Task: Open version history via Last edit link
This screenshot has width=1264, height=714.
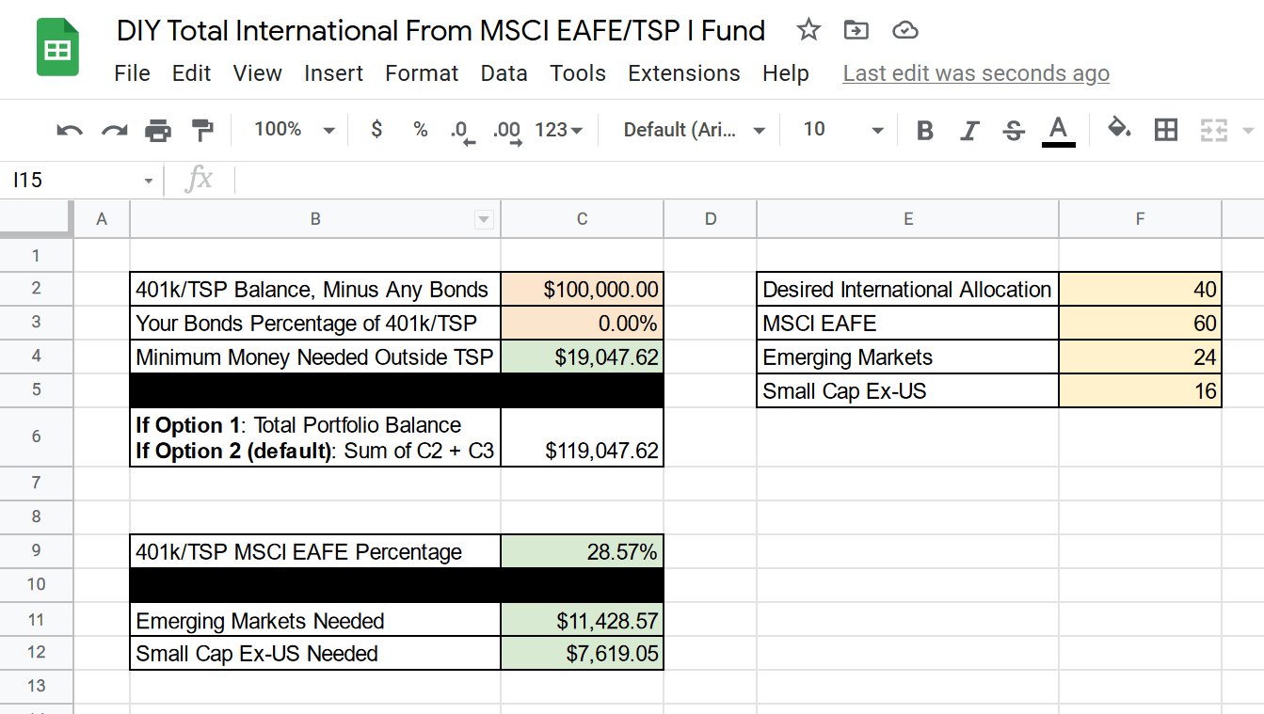Action: (976, 73)
